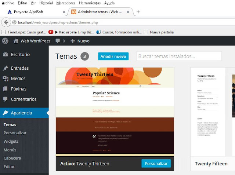This screenshot has width=235, height=175.
Task: Click the Twenty Fifteen theme screenshot
Action: [213, 112]
